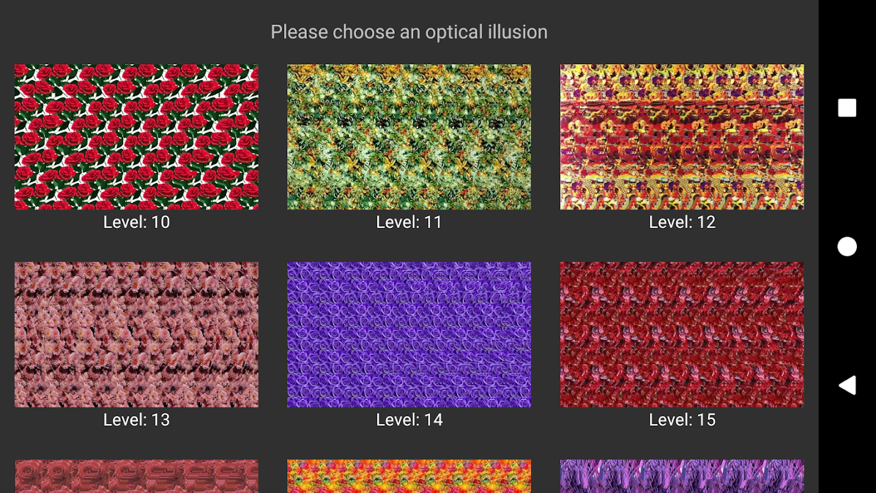Tap the recent apps square button
Viewport: 876px width, 493px height.
(x=847, y=108)
